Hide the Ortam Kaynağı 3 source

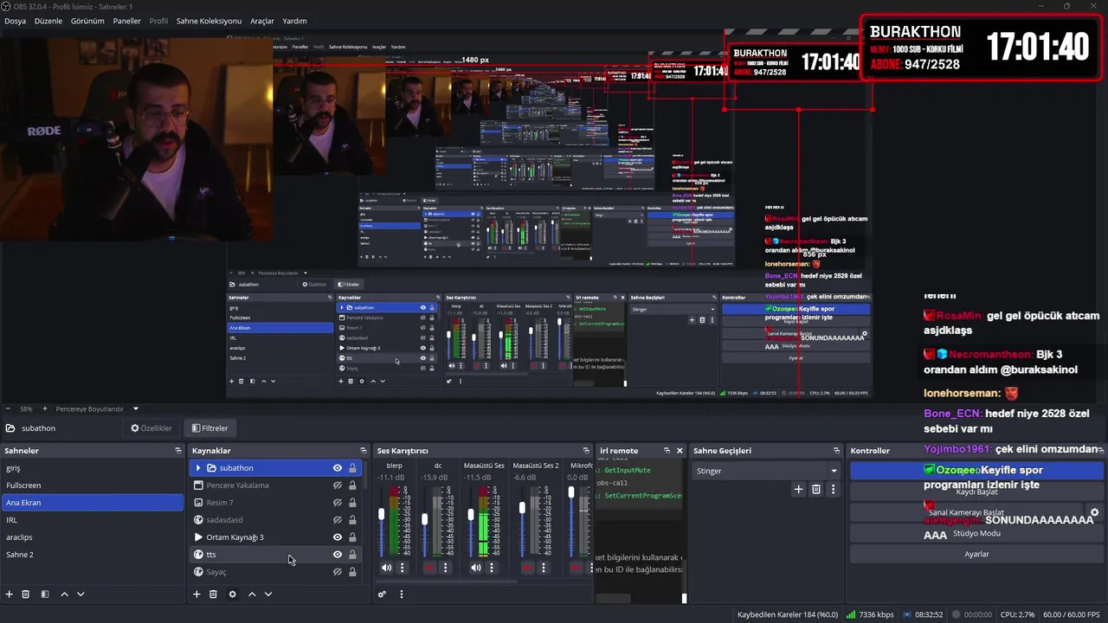tap(338, 537)
